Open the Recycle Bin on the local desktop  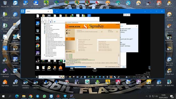pos(5,4)
